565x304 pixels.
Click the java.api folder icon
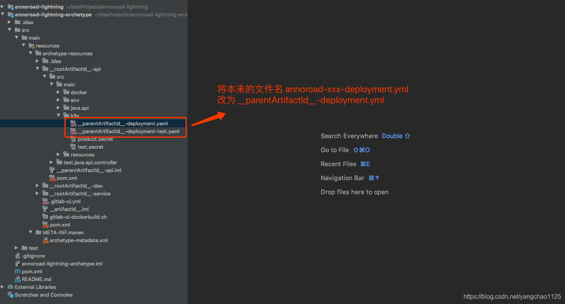click(x=66, y=108)
